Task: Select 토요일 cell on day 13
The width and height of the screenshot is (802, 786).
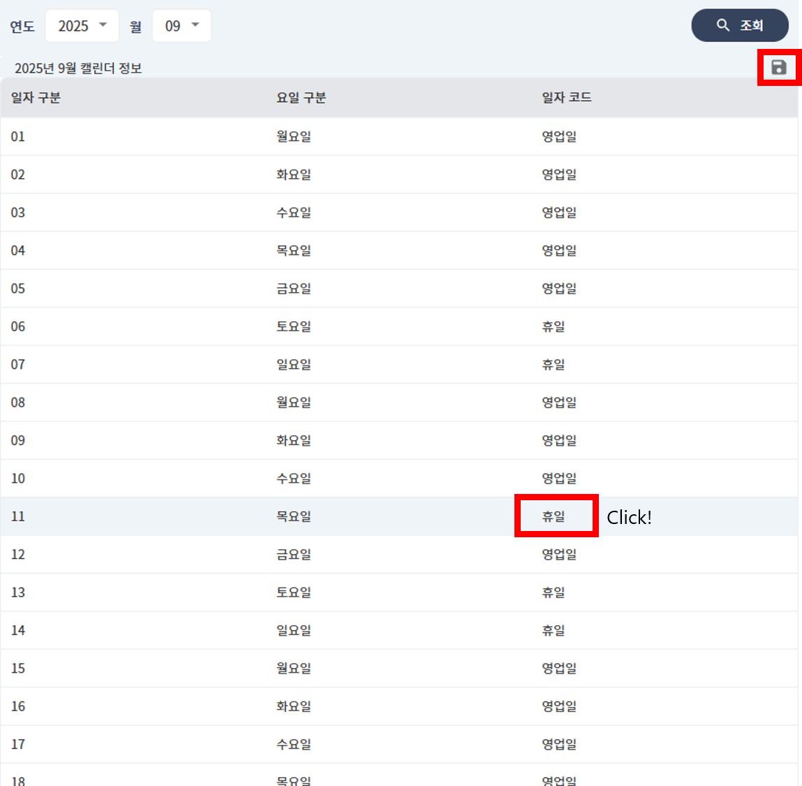Action: (293, 592)
